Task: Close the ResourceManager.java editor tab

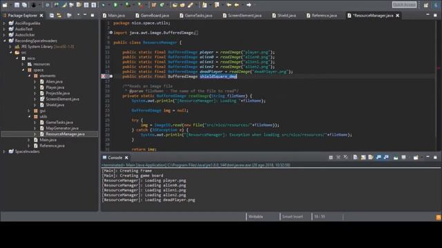Action: click(398, 15)
